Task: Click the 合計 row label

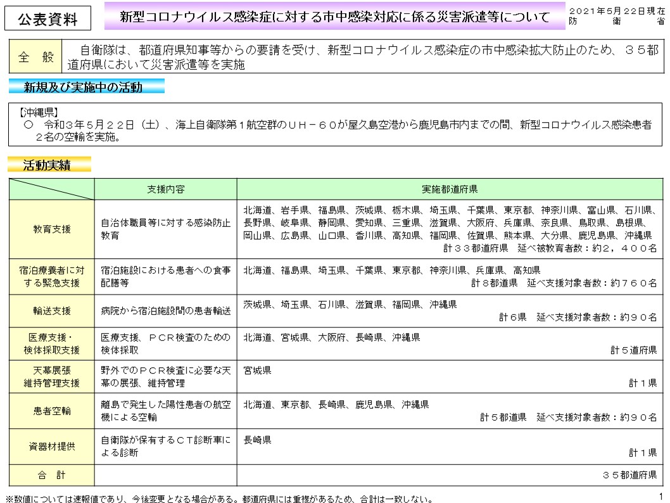Action: [51, 474]
